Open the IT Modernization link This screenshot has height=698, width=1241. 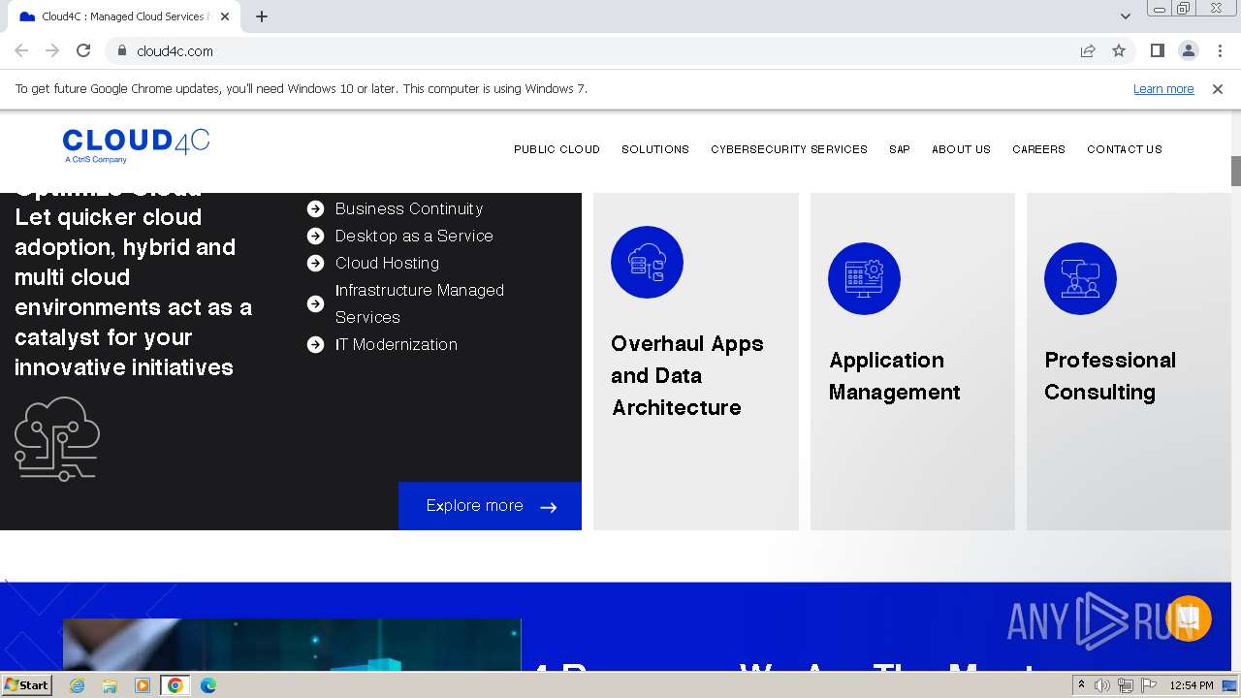point(397,344)
